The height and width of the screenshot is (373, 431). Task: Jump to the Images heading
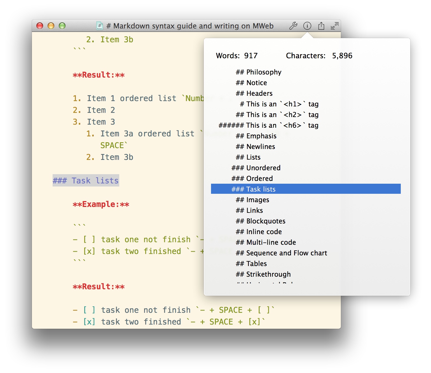252,200
